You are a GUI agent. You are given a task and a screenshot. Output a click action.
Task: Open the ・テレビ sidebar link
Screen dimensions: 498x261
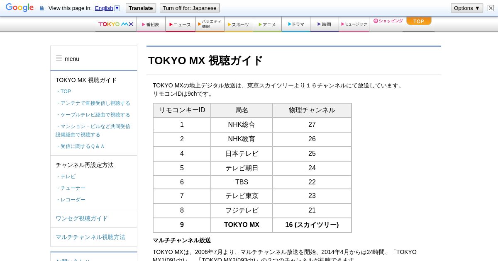pos(66,176)
